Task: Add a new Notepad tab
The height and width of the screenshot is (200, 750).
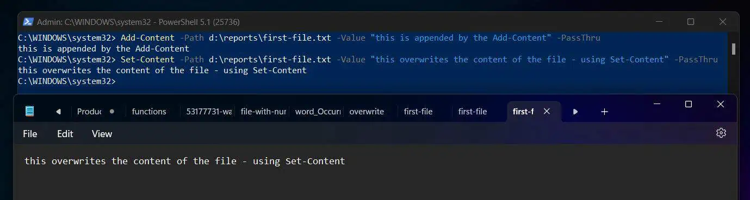Action: click(x=604, y=111)
